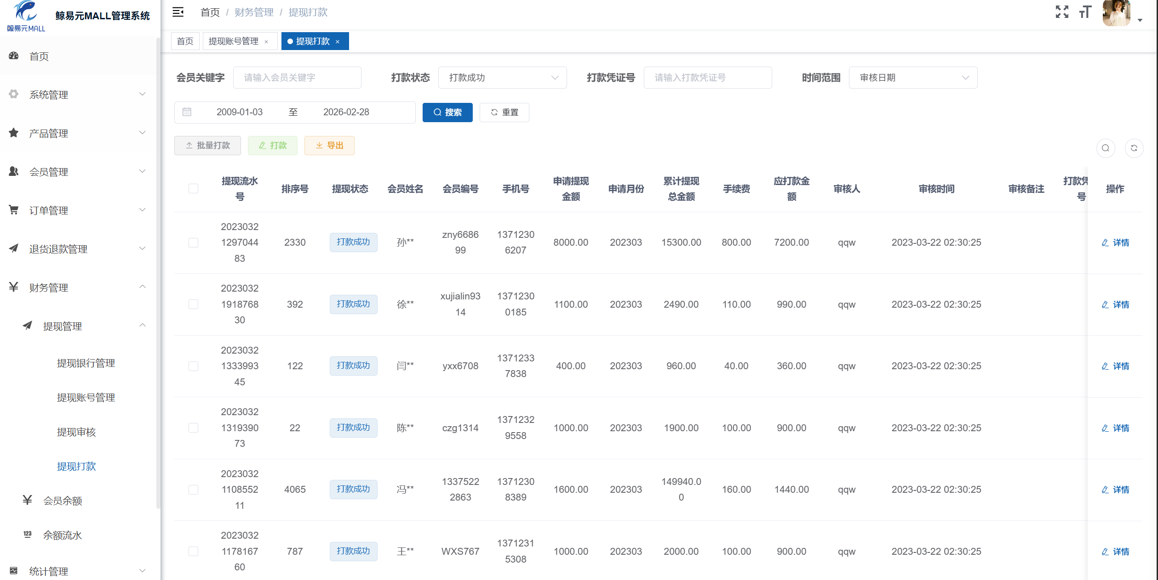The image size is (1158, 580).
Task: Click the blue 搜索 button
Action: (447, 113)
